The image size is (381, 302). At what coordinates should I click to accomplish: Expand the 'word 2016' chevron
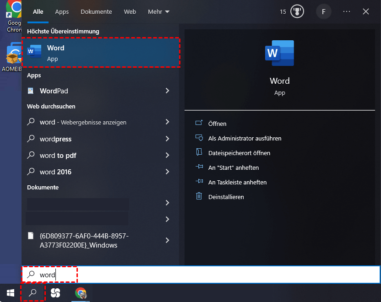(x=168, y=172)
